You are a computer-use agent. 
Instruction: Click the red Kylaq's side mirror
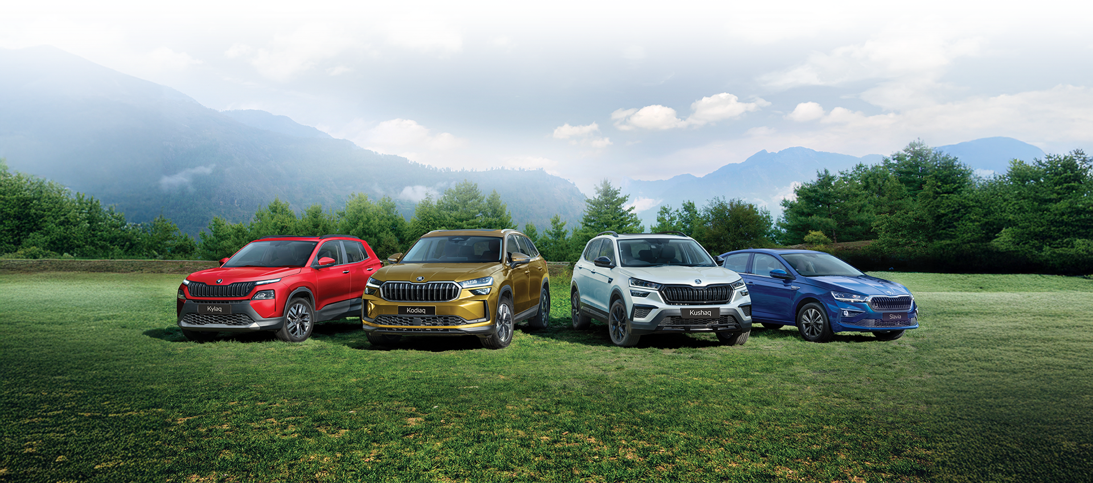point(326,261)
